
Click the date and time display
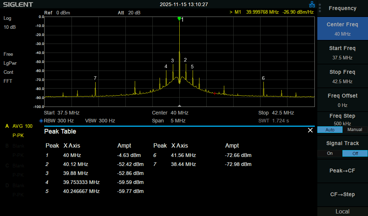click(184, 4)
